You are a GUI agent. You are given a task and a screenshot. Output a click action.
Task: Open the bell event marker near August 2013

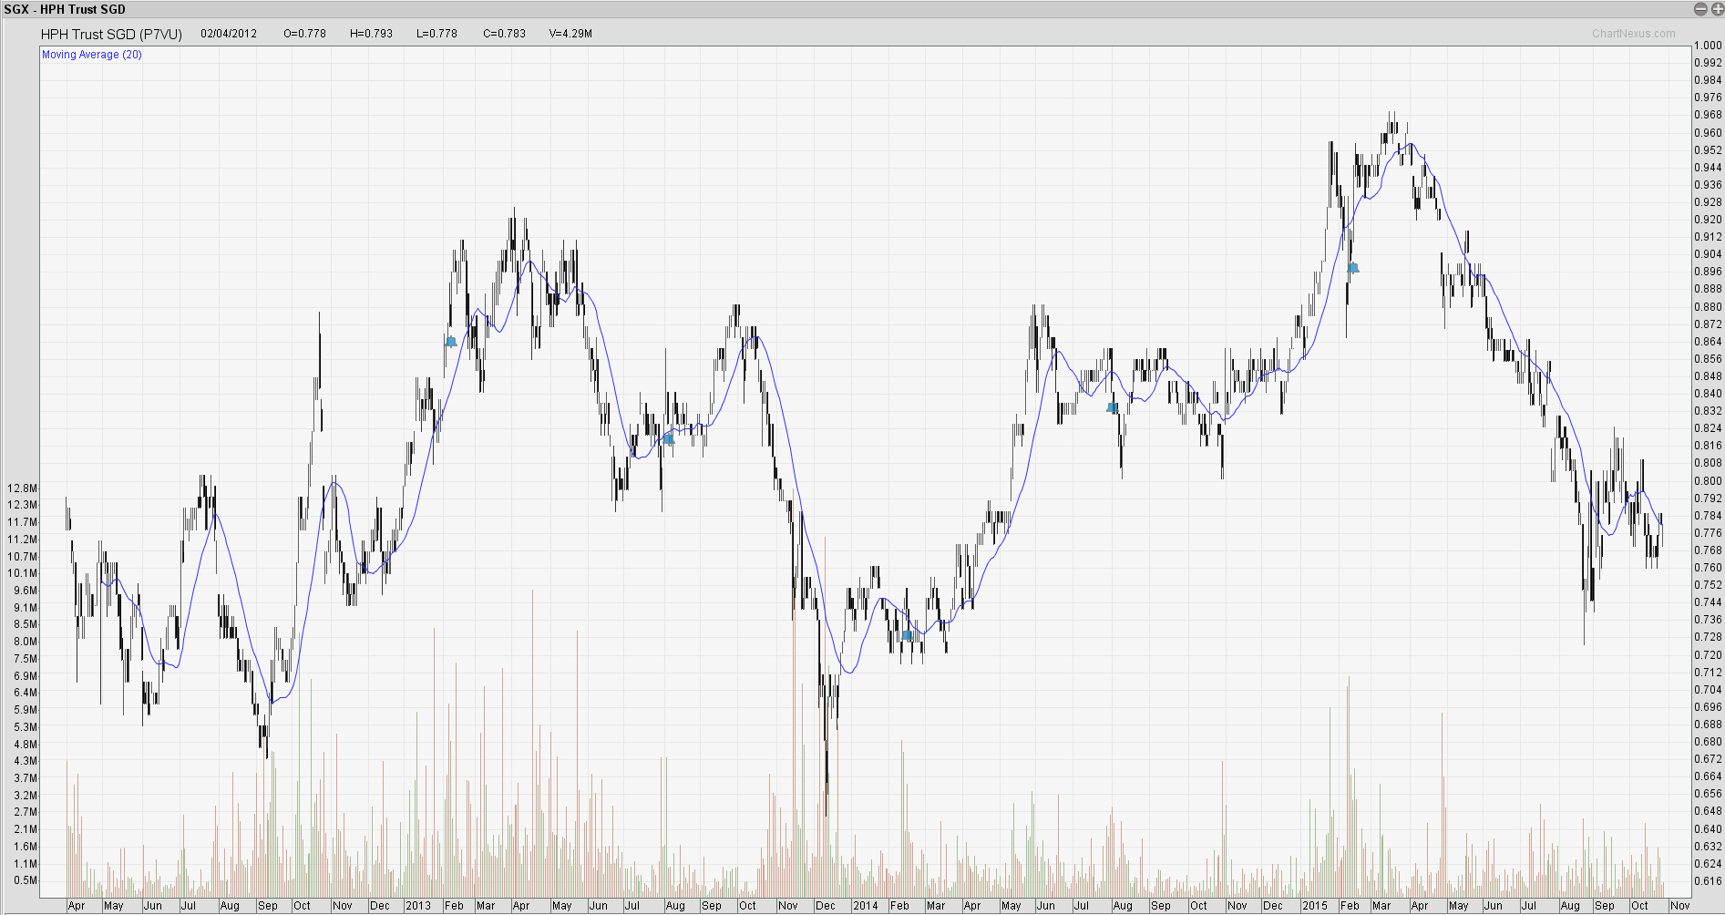pyautogui.click(x=668, y=438)
